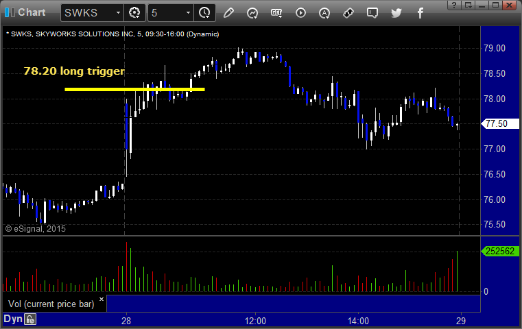Click the 12:00 time axis label

click(255, 321)
